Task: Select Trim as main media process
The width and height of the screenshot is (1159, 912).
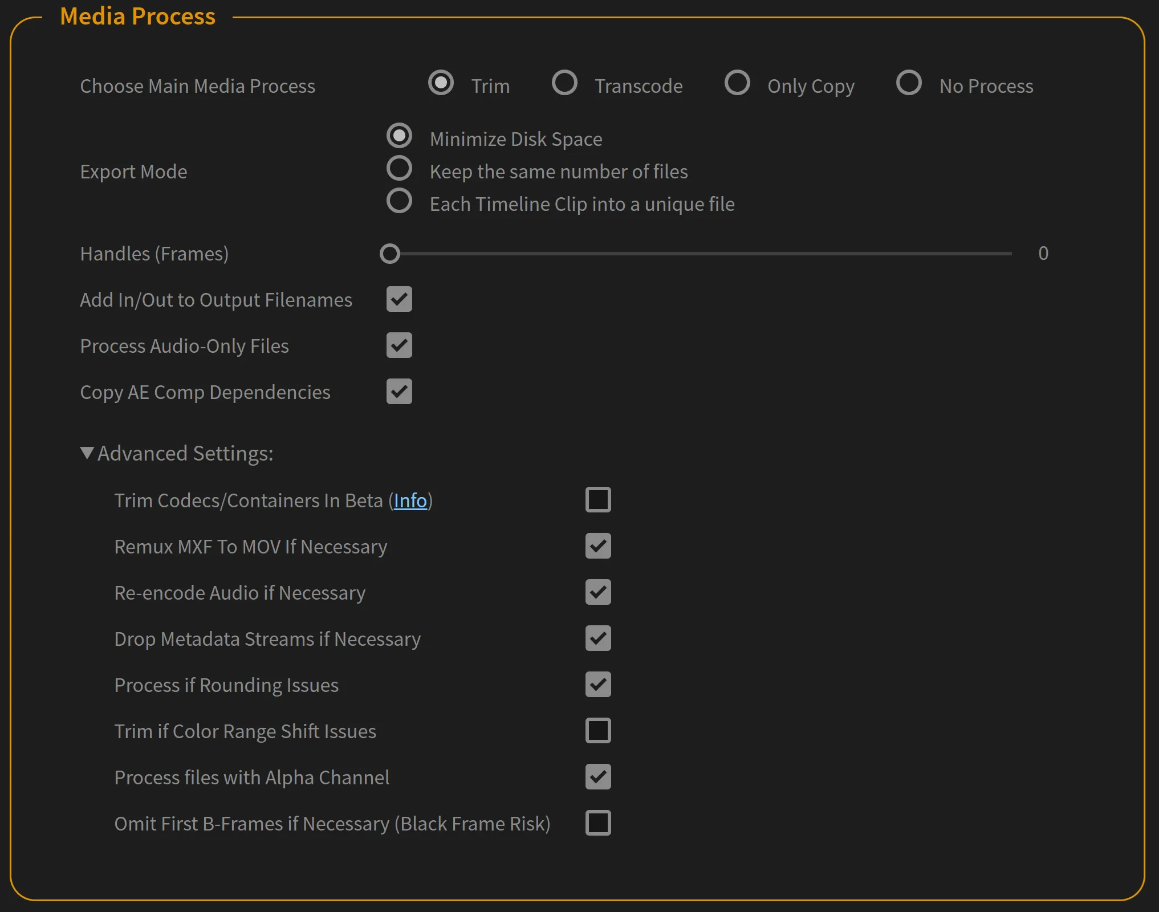Action: [x=441, y=83]
